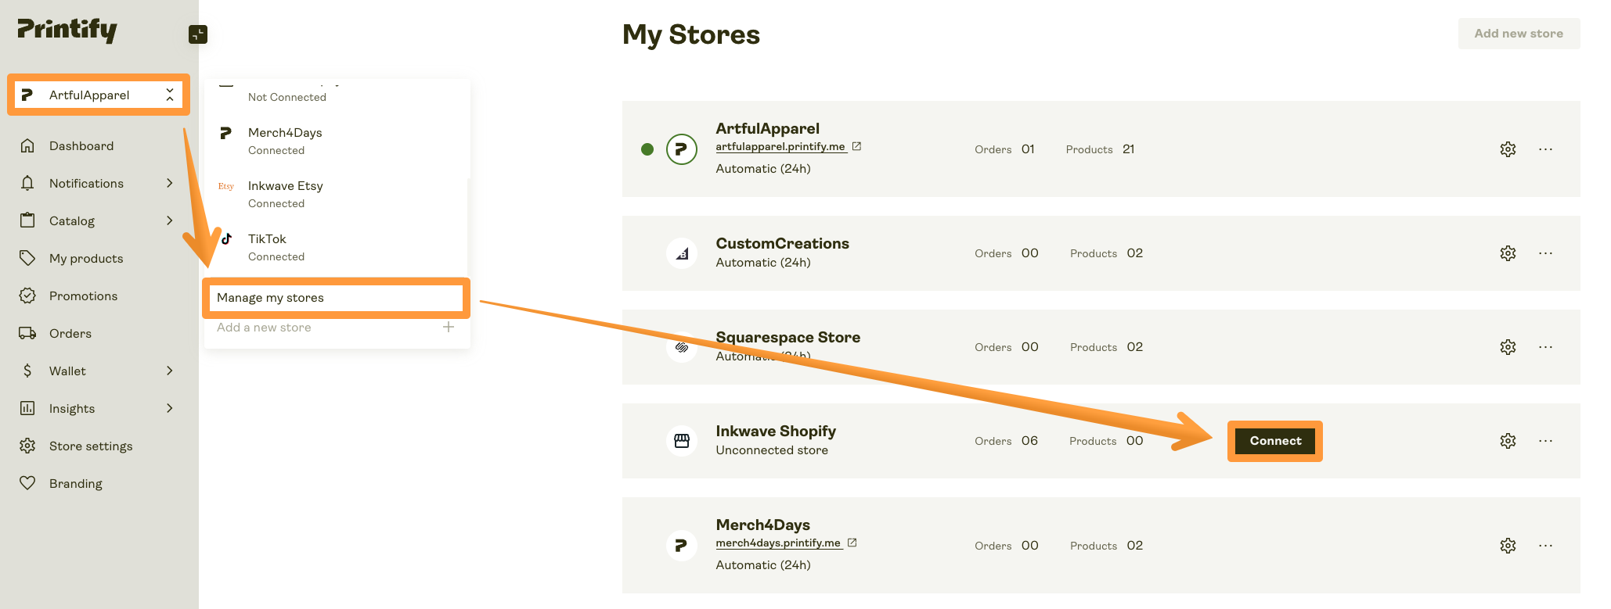Click the Promotions sidebar icon
Image resolution: width=1611 pixels, height=609 pixels.
[27, 296]
